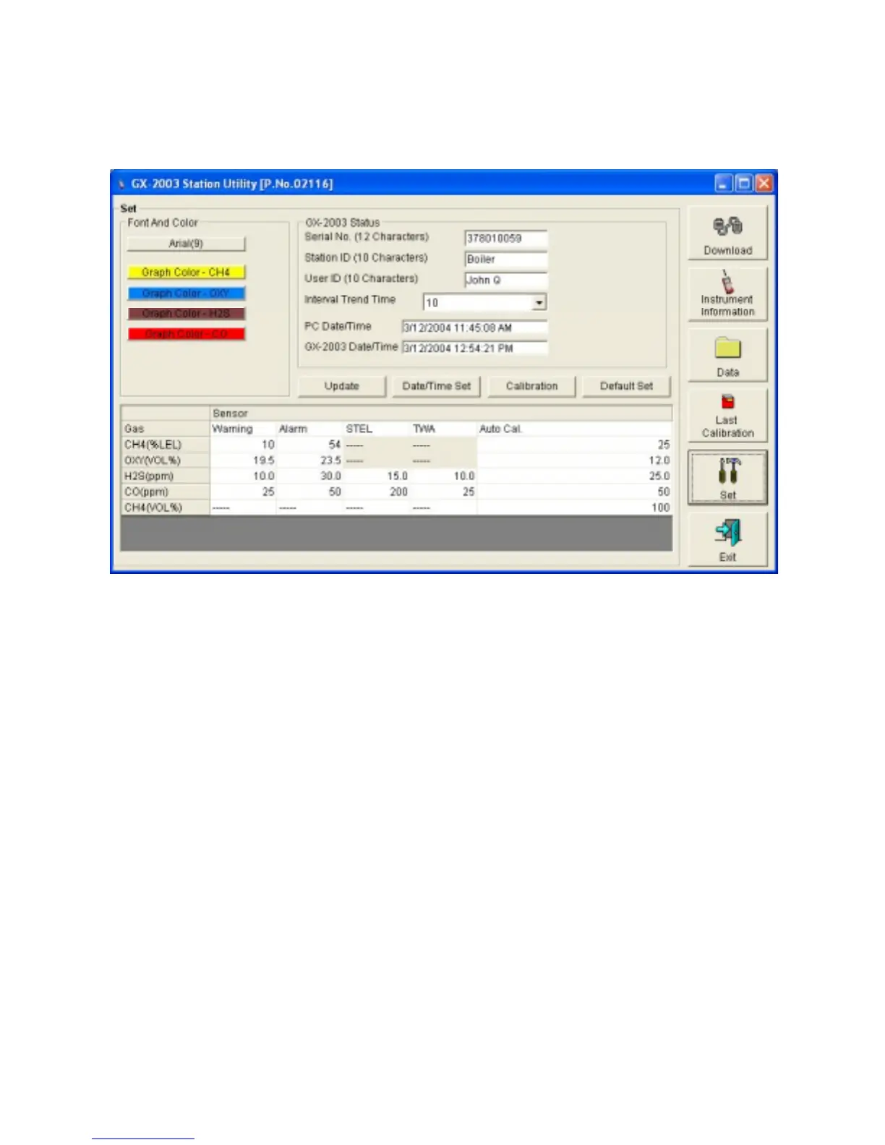Click the Serial No. input field
The width and height of the screenshot is (885, 1145).
(506, 239)
